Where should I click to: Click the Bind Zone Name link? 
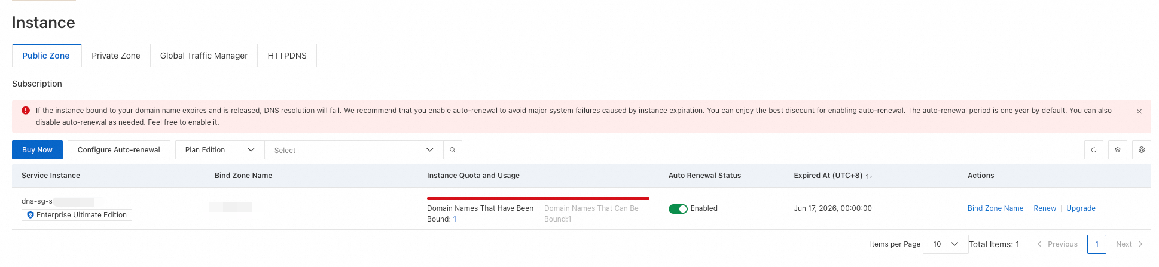pyautogui.click(x=995, y=208)
